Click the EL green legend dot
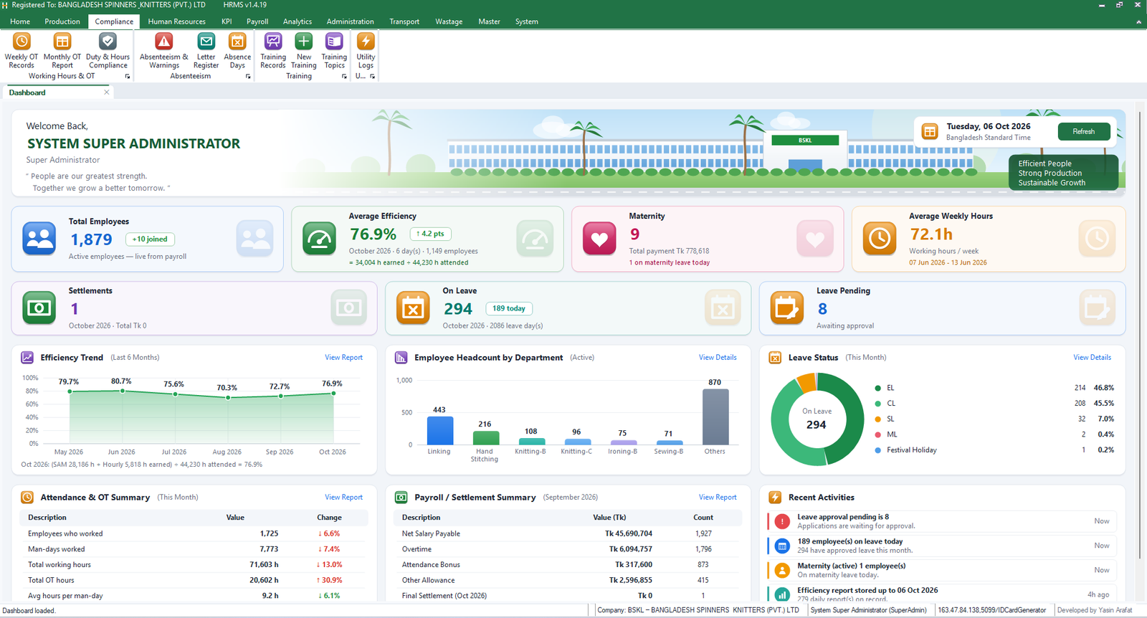The width and height of the screenshot is (1147, 618). tap(877, 388)
